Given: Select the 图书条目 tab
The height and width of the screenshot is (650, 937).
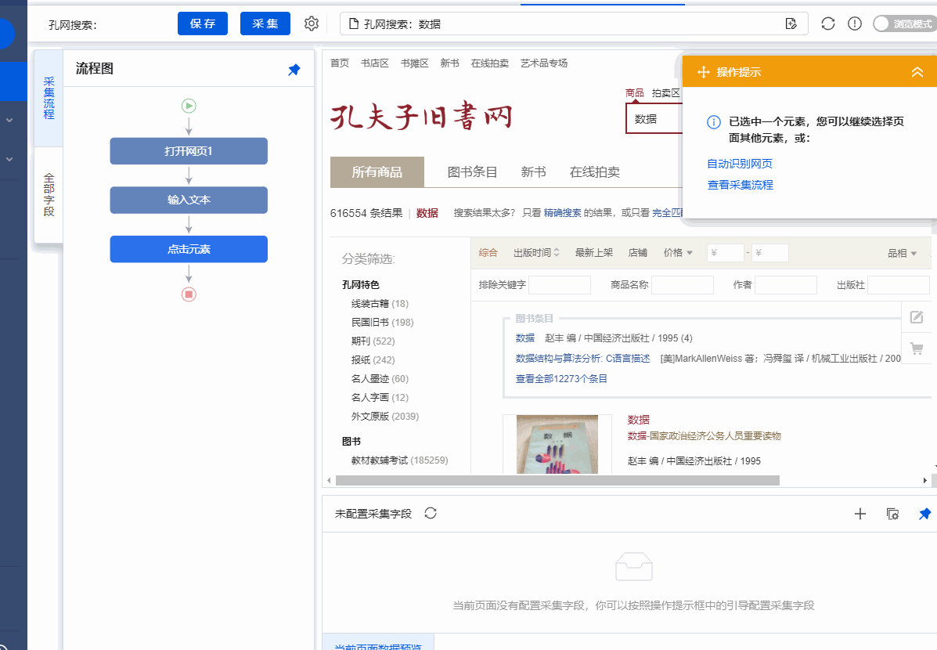Looking at the screenshot, I should pos(472,172).
